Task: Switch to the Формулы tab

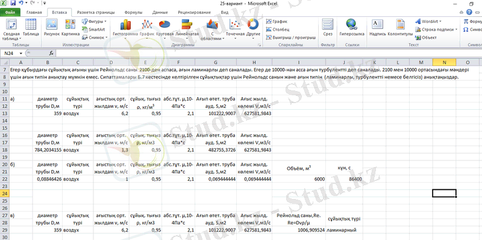Action: (133, 13)
